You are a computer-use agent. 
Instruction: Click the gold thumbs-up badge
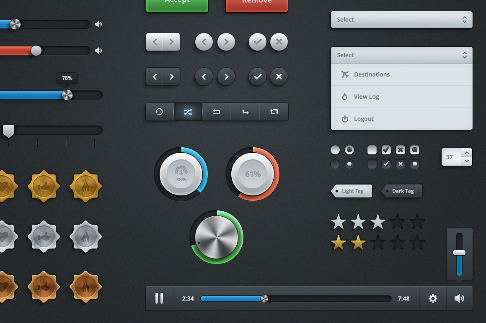(x=44, y=187)
